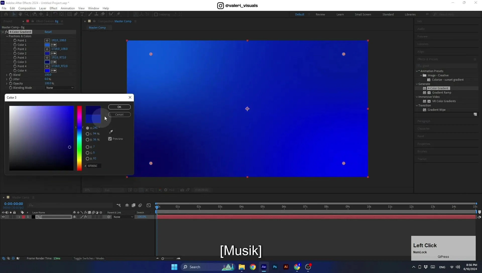Open the Parent & Link None dropdown
The width and height of the screenshot is (482, 273).
[x=123, y=217]
